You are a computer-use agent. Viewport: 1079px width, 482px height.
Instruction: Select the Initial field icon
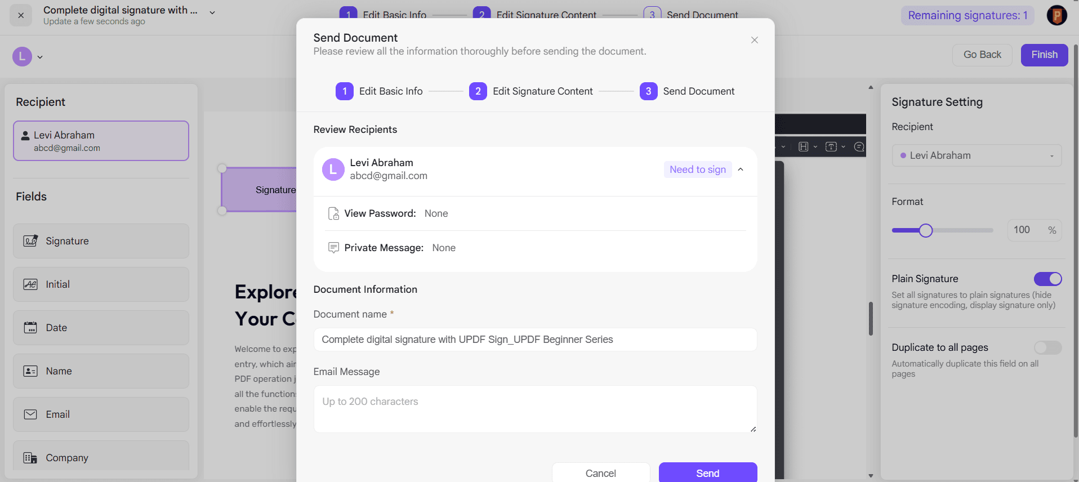[30, 284]
